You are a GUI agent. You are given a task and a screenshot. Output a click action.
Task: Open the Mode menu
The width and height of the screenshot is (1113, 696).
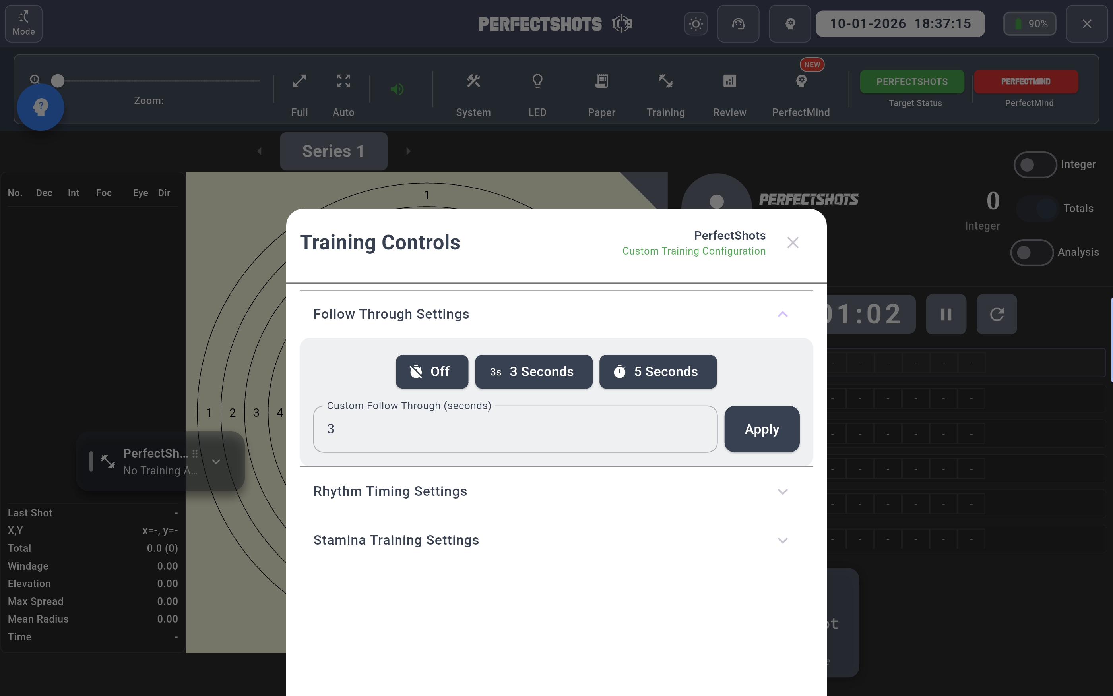[23, 24]
